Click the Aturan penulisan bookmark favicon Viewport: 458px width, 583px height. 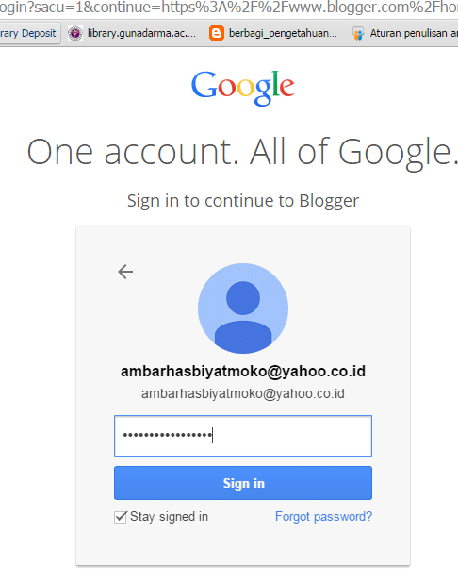coord(358,33)
